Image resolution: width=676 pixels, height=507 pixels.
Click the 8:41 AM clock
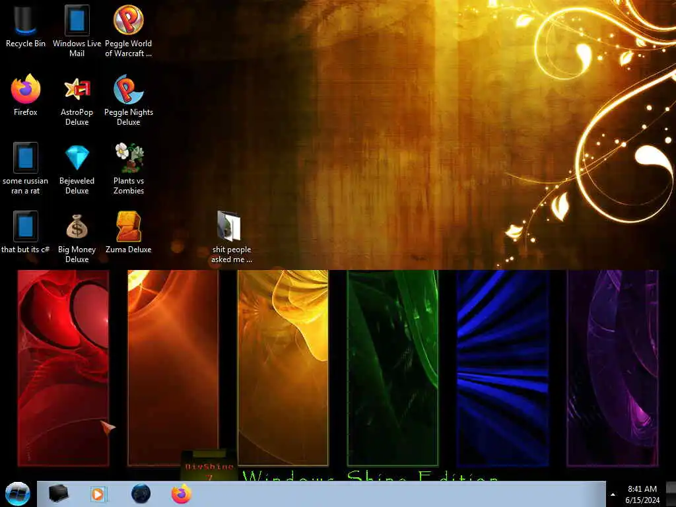[642, 489]
